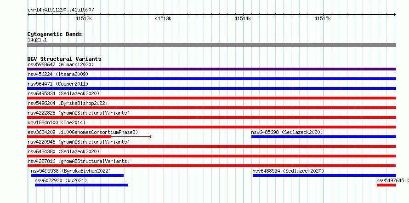
Task: Click the 14q21.1 band label
Action: (x=37, y=40)
